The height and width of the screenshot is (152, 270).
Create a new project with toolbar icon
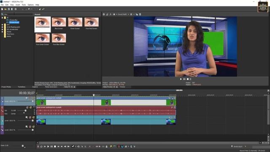pyautogui.click(x=2, y=9)
